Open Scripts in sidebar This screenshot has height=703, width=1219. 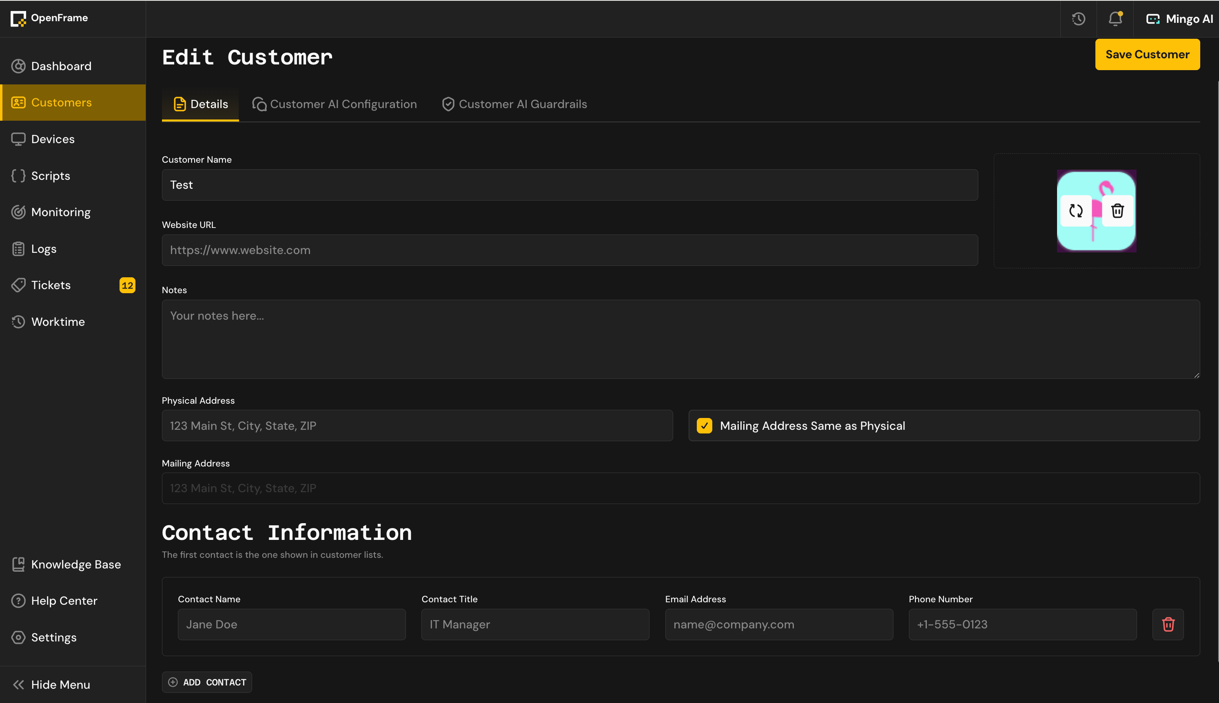click(x=73, y=176)
